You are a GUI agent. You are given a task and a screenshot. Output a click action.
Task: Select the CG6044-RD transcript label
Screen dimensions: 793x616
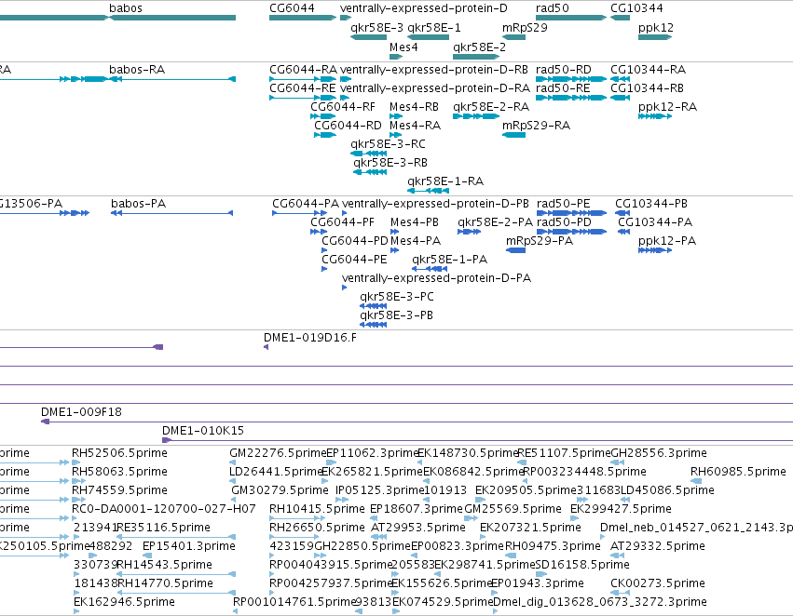click(348, 126)
